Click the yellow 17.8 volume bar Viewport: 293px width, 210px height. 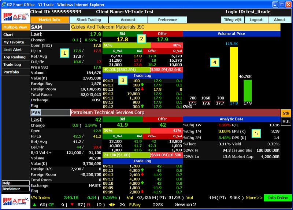click(x=234, y=74)
